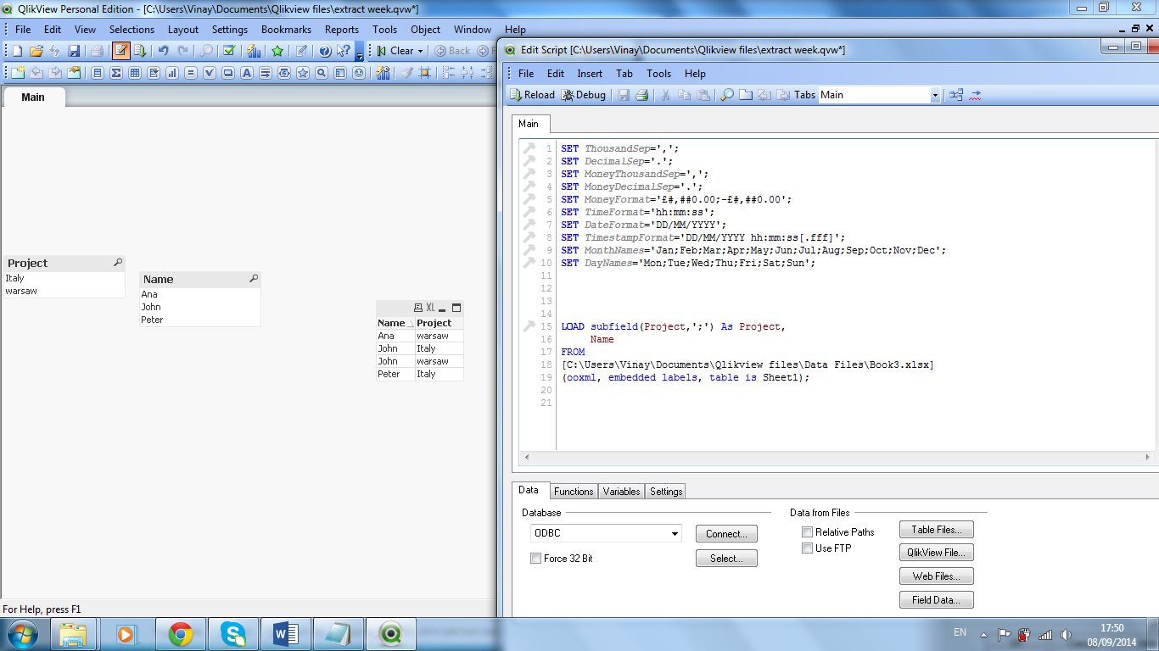The height and width of the screenshot is (651, 1159).
Task: Print the script from editor toolbar
Action: click(x=642, y=95)
